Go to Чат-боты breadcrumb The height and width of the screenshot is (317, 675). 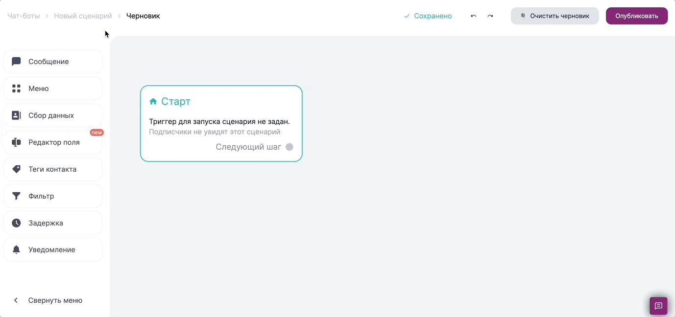24,16
